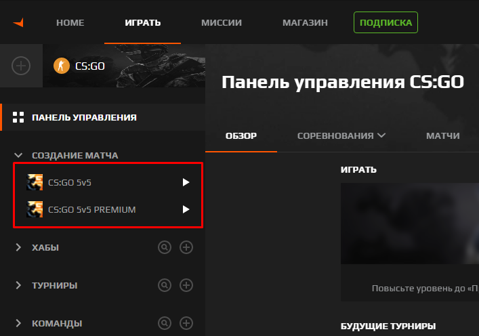Search hubs with ХАБЫ magnifier icon
This screenshot has height=336, width=479.
[165, 247]
